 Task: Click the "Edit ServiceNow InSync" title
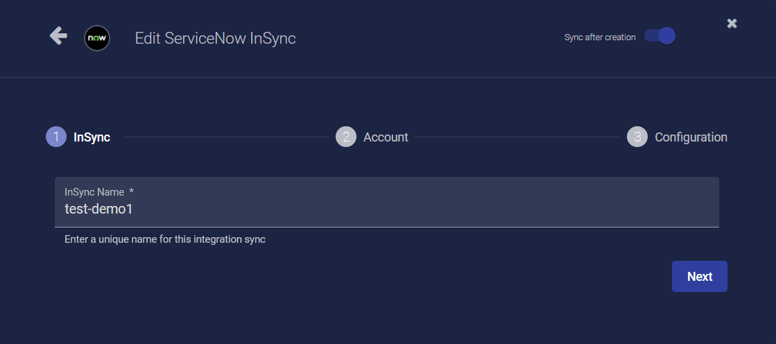pos(215,38)
